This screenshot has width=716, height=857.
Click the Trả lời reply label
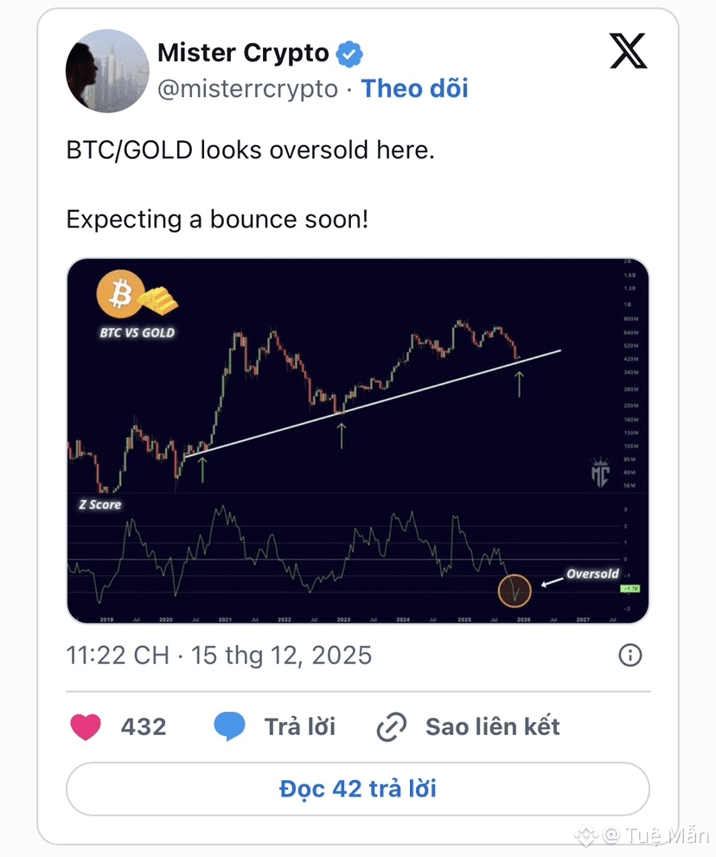(x=300, y=727)
